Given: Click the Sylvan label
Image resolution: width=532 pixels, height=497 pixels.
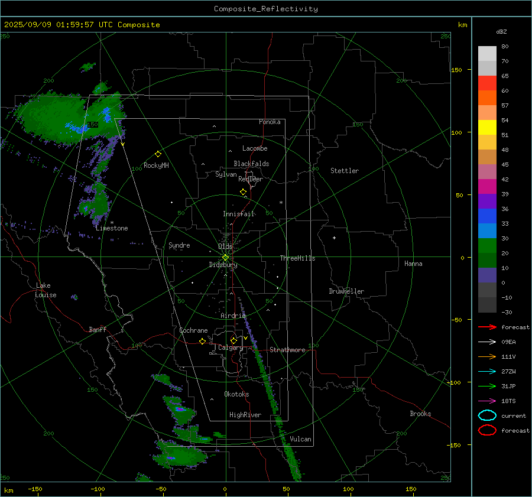Looking at the screenshot, I should 226,174.
